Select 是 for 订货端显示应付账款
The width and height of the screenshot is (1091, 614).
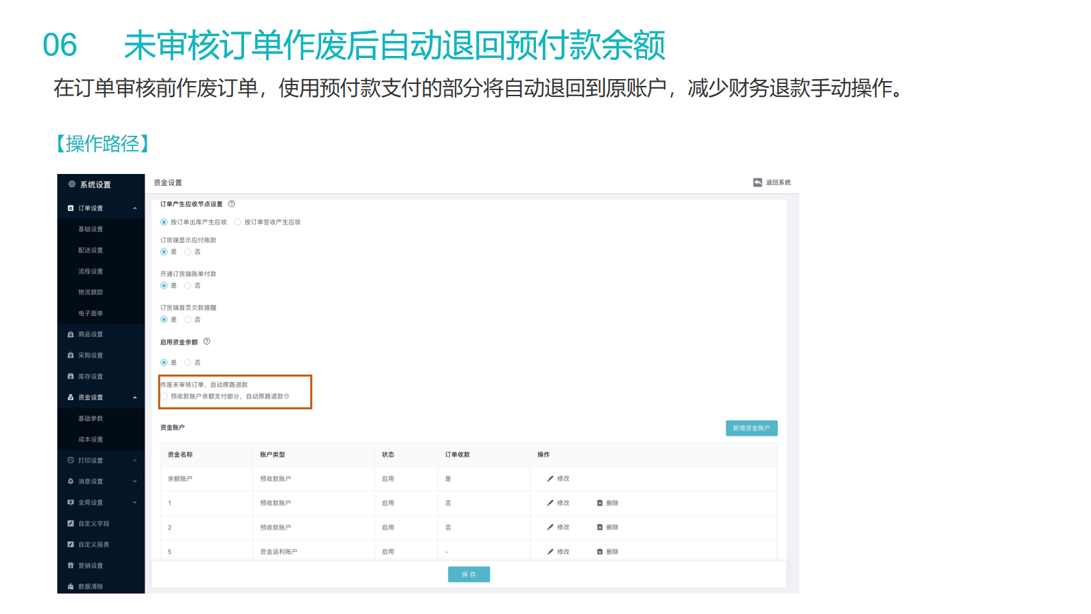(x=164, y=252)
